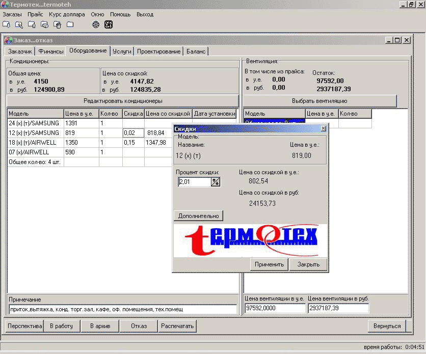Click the Термотех application icon in the title bar
The height and width of the screenshot is (354, 426).
click(5, 5)
